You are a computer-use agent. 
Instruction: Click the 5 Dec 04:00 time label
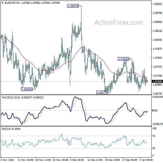point(77,160)
